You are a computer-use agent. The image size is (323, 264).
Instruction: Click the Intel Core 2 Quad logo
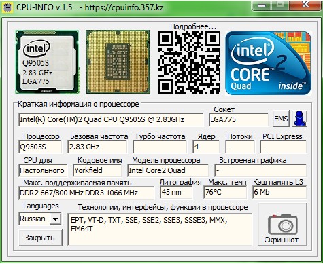[x=268, y=63]
